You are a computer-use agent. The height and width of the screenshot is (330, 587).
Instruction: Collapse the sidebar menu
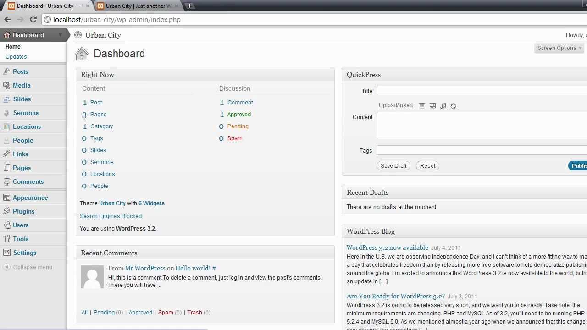pos(28,267)
